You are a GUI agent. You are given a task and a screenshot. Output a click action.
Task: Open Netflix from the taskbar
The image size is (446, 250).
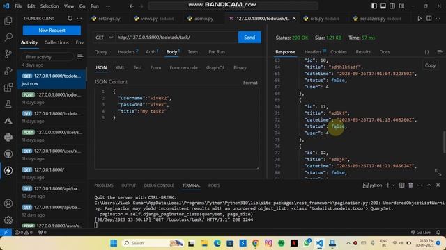(294, 243)
